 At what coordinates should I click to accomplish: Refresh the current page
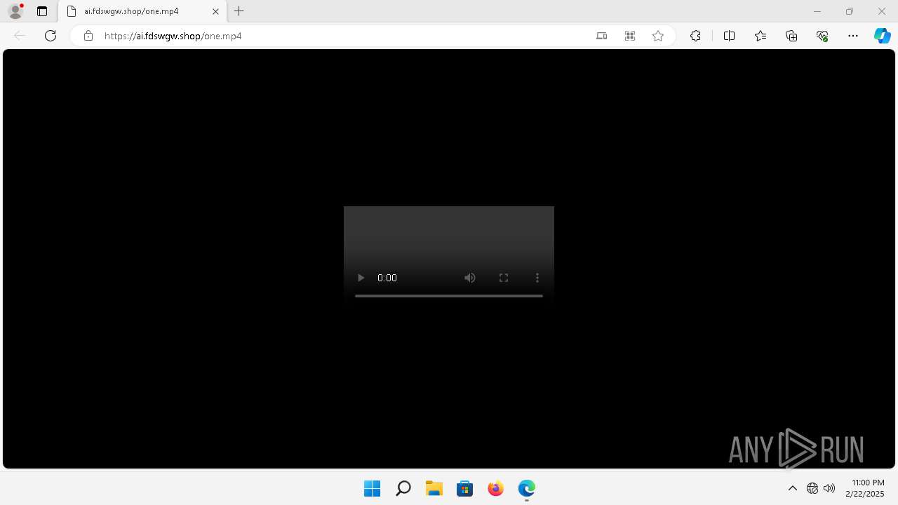pyautogui.click(x=51, y=36)
